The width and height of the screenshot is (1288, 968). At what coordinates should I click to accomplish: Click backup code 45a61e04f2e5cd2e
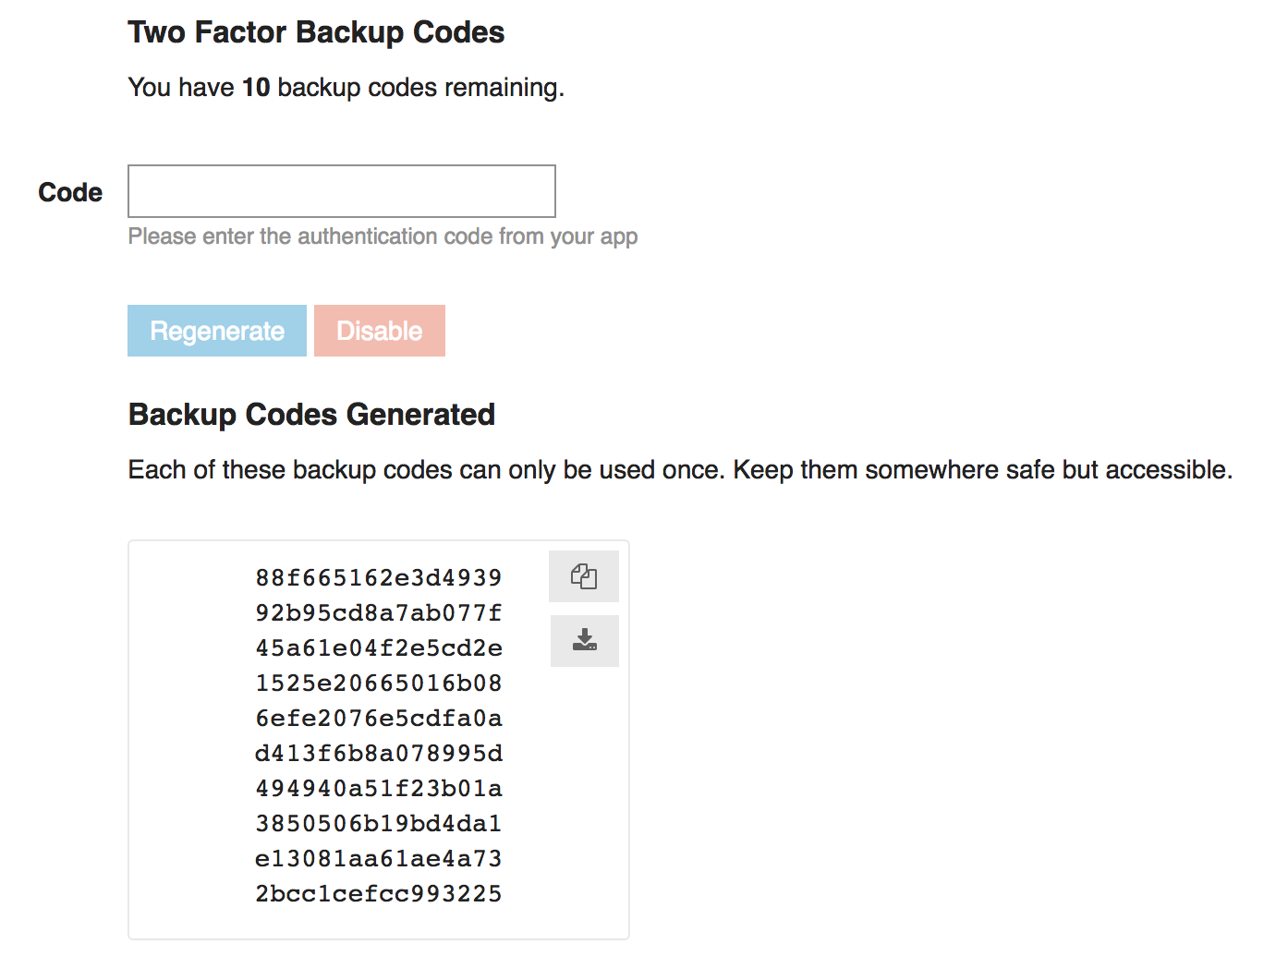[378, 648]
